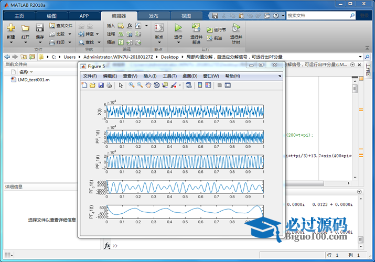This screenshot has height=262, width=375.
Task: Open address bar path history dropdown
Action: coord(360,57)
